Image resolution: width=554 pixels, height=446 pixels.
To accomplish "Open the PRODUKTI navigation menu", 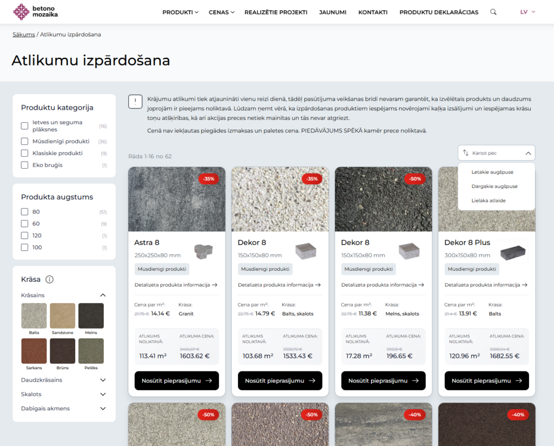I will coord(180,12).
